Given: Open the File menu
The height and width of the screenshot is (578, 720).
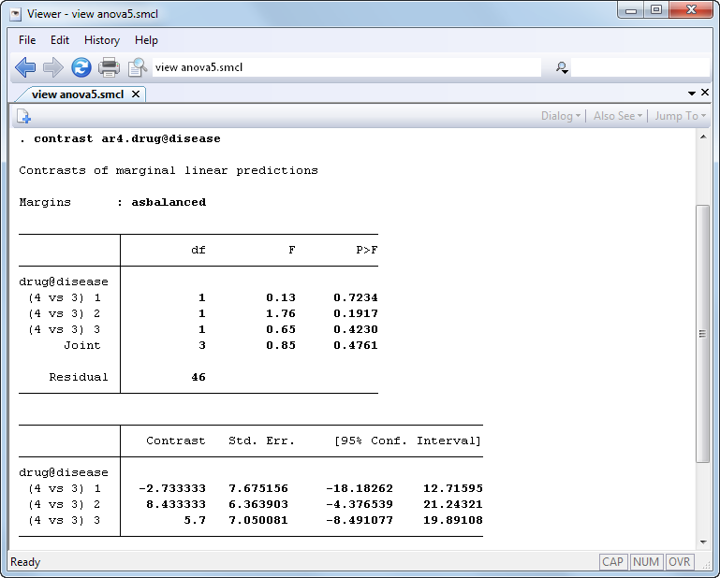Looking at the screenshot, I should (27, 40).
